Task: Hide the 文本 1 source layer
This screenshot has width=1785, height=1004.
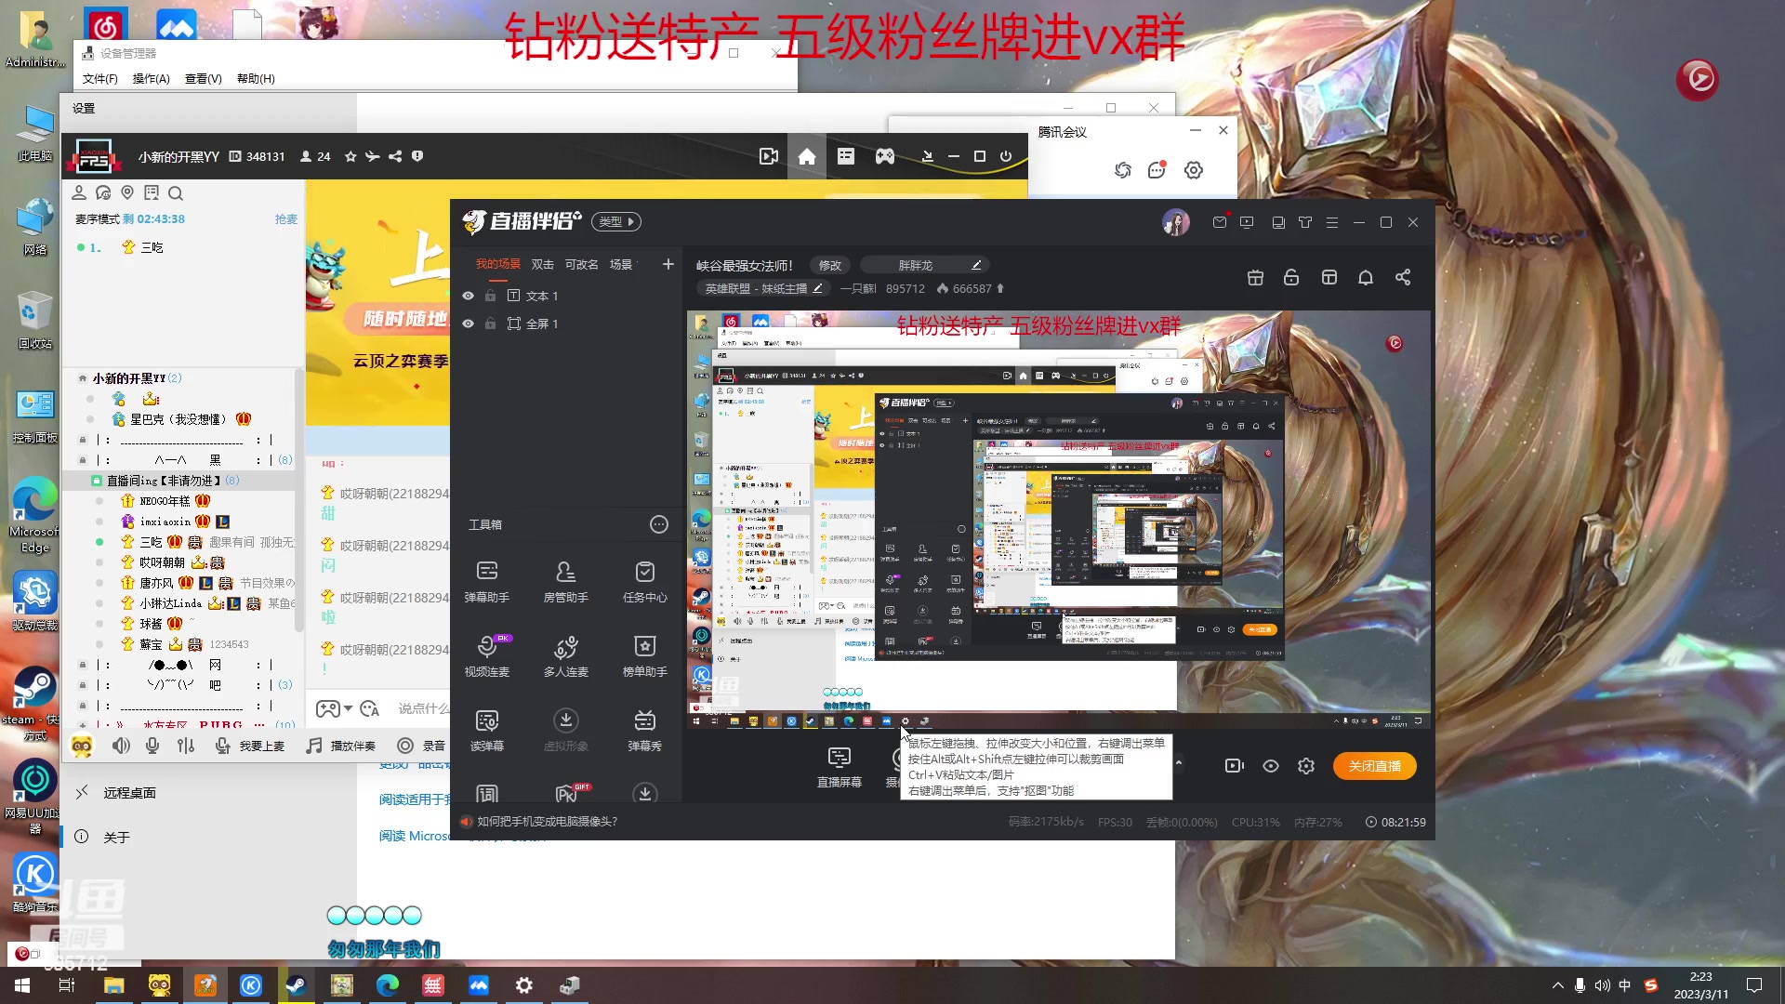Action: (469, 296)
